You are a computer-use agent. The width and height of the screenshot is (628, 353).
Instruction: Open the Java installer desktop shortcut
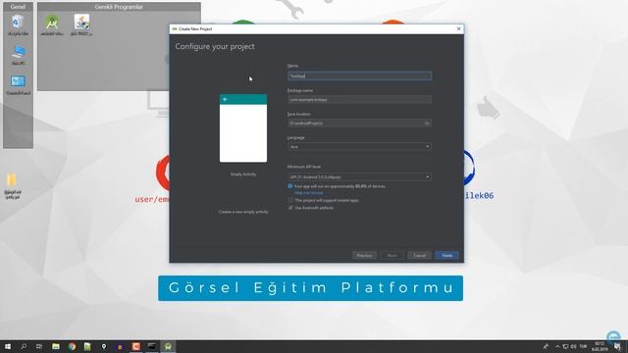click(81, 25)
